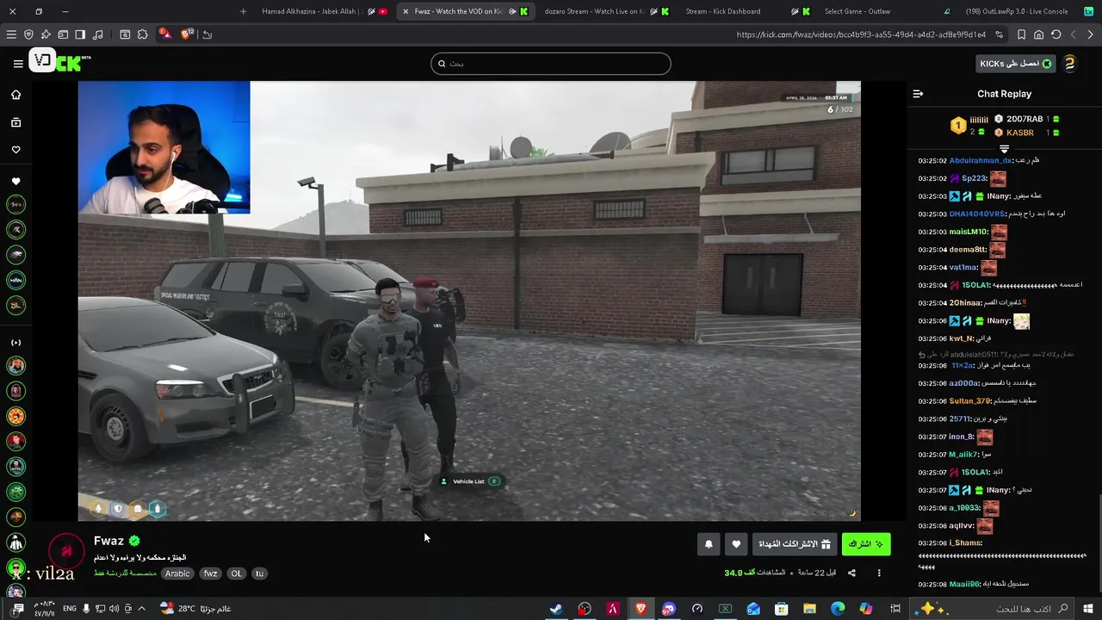
Task: Open Sultan_379 username in chat
Action: pos(970,401)
